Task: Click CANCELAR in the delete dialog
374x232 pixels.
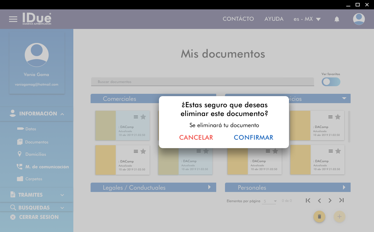Action: pos(196,138)
